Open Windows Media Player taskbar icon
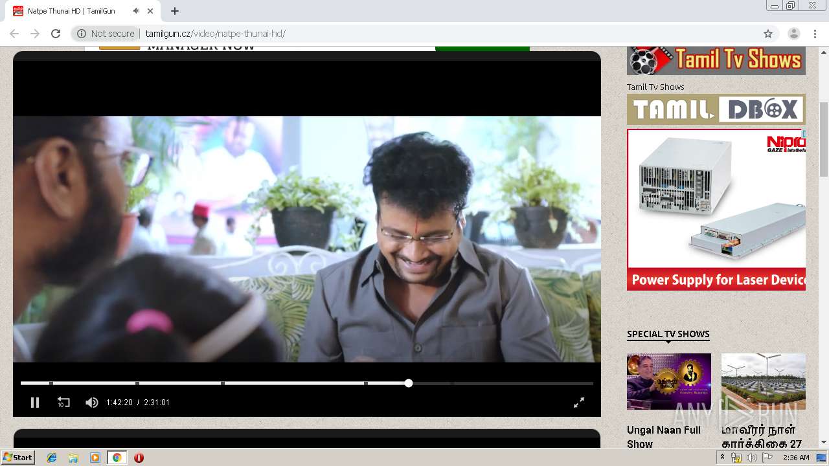This screenshot has width=829, height=466. click(95, 458)
